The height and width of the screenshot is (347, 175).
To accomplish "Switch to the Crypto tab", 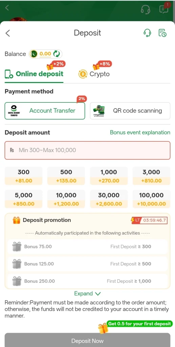I will coord(94,74).
